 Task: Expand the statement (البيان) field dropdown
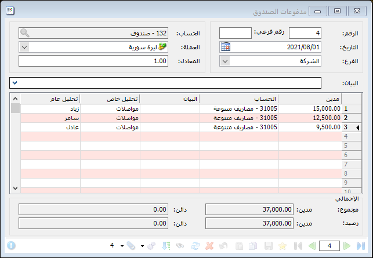click(x=15, y=83)
